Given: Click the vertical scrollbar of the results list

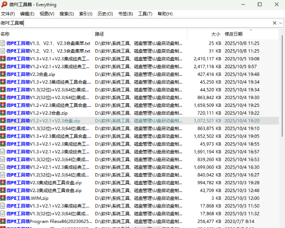Looking at the screenshot, I should click(x=282, y=86).
